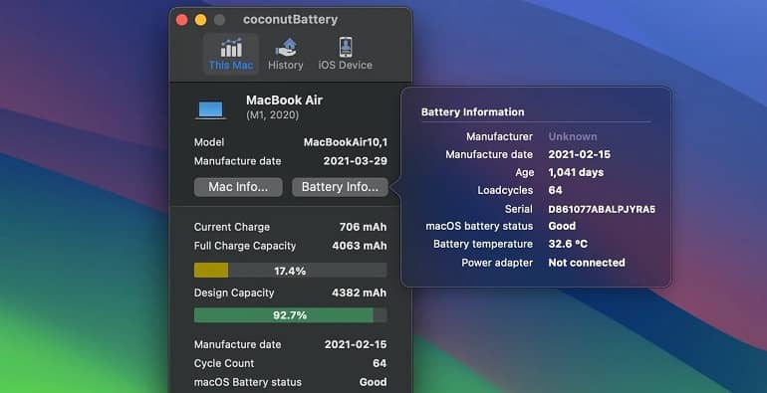Click the Full Charge Capacity label
Screen dimensions: 767x393
pyautogui.click(x=245, y=246)
